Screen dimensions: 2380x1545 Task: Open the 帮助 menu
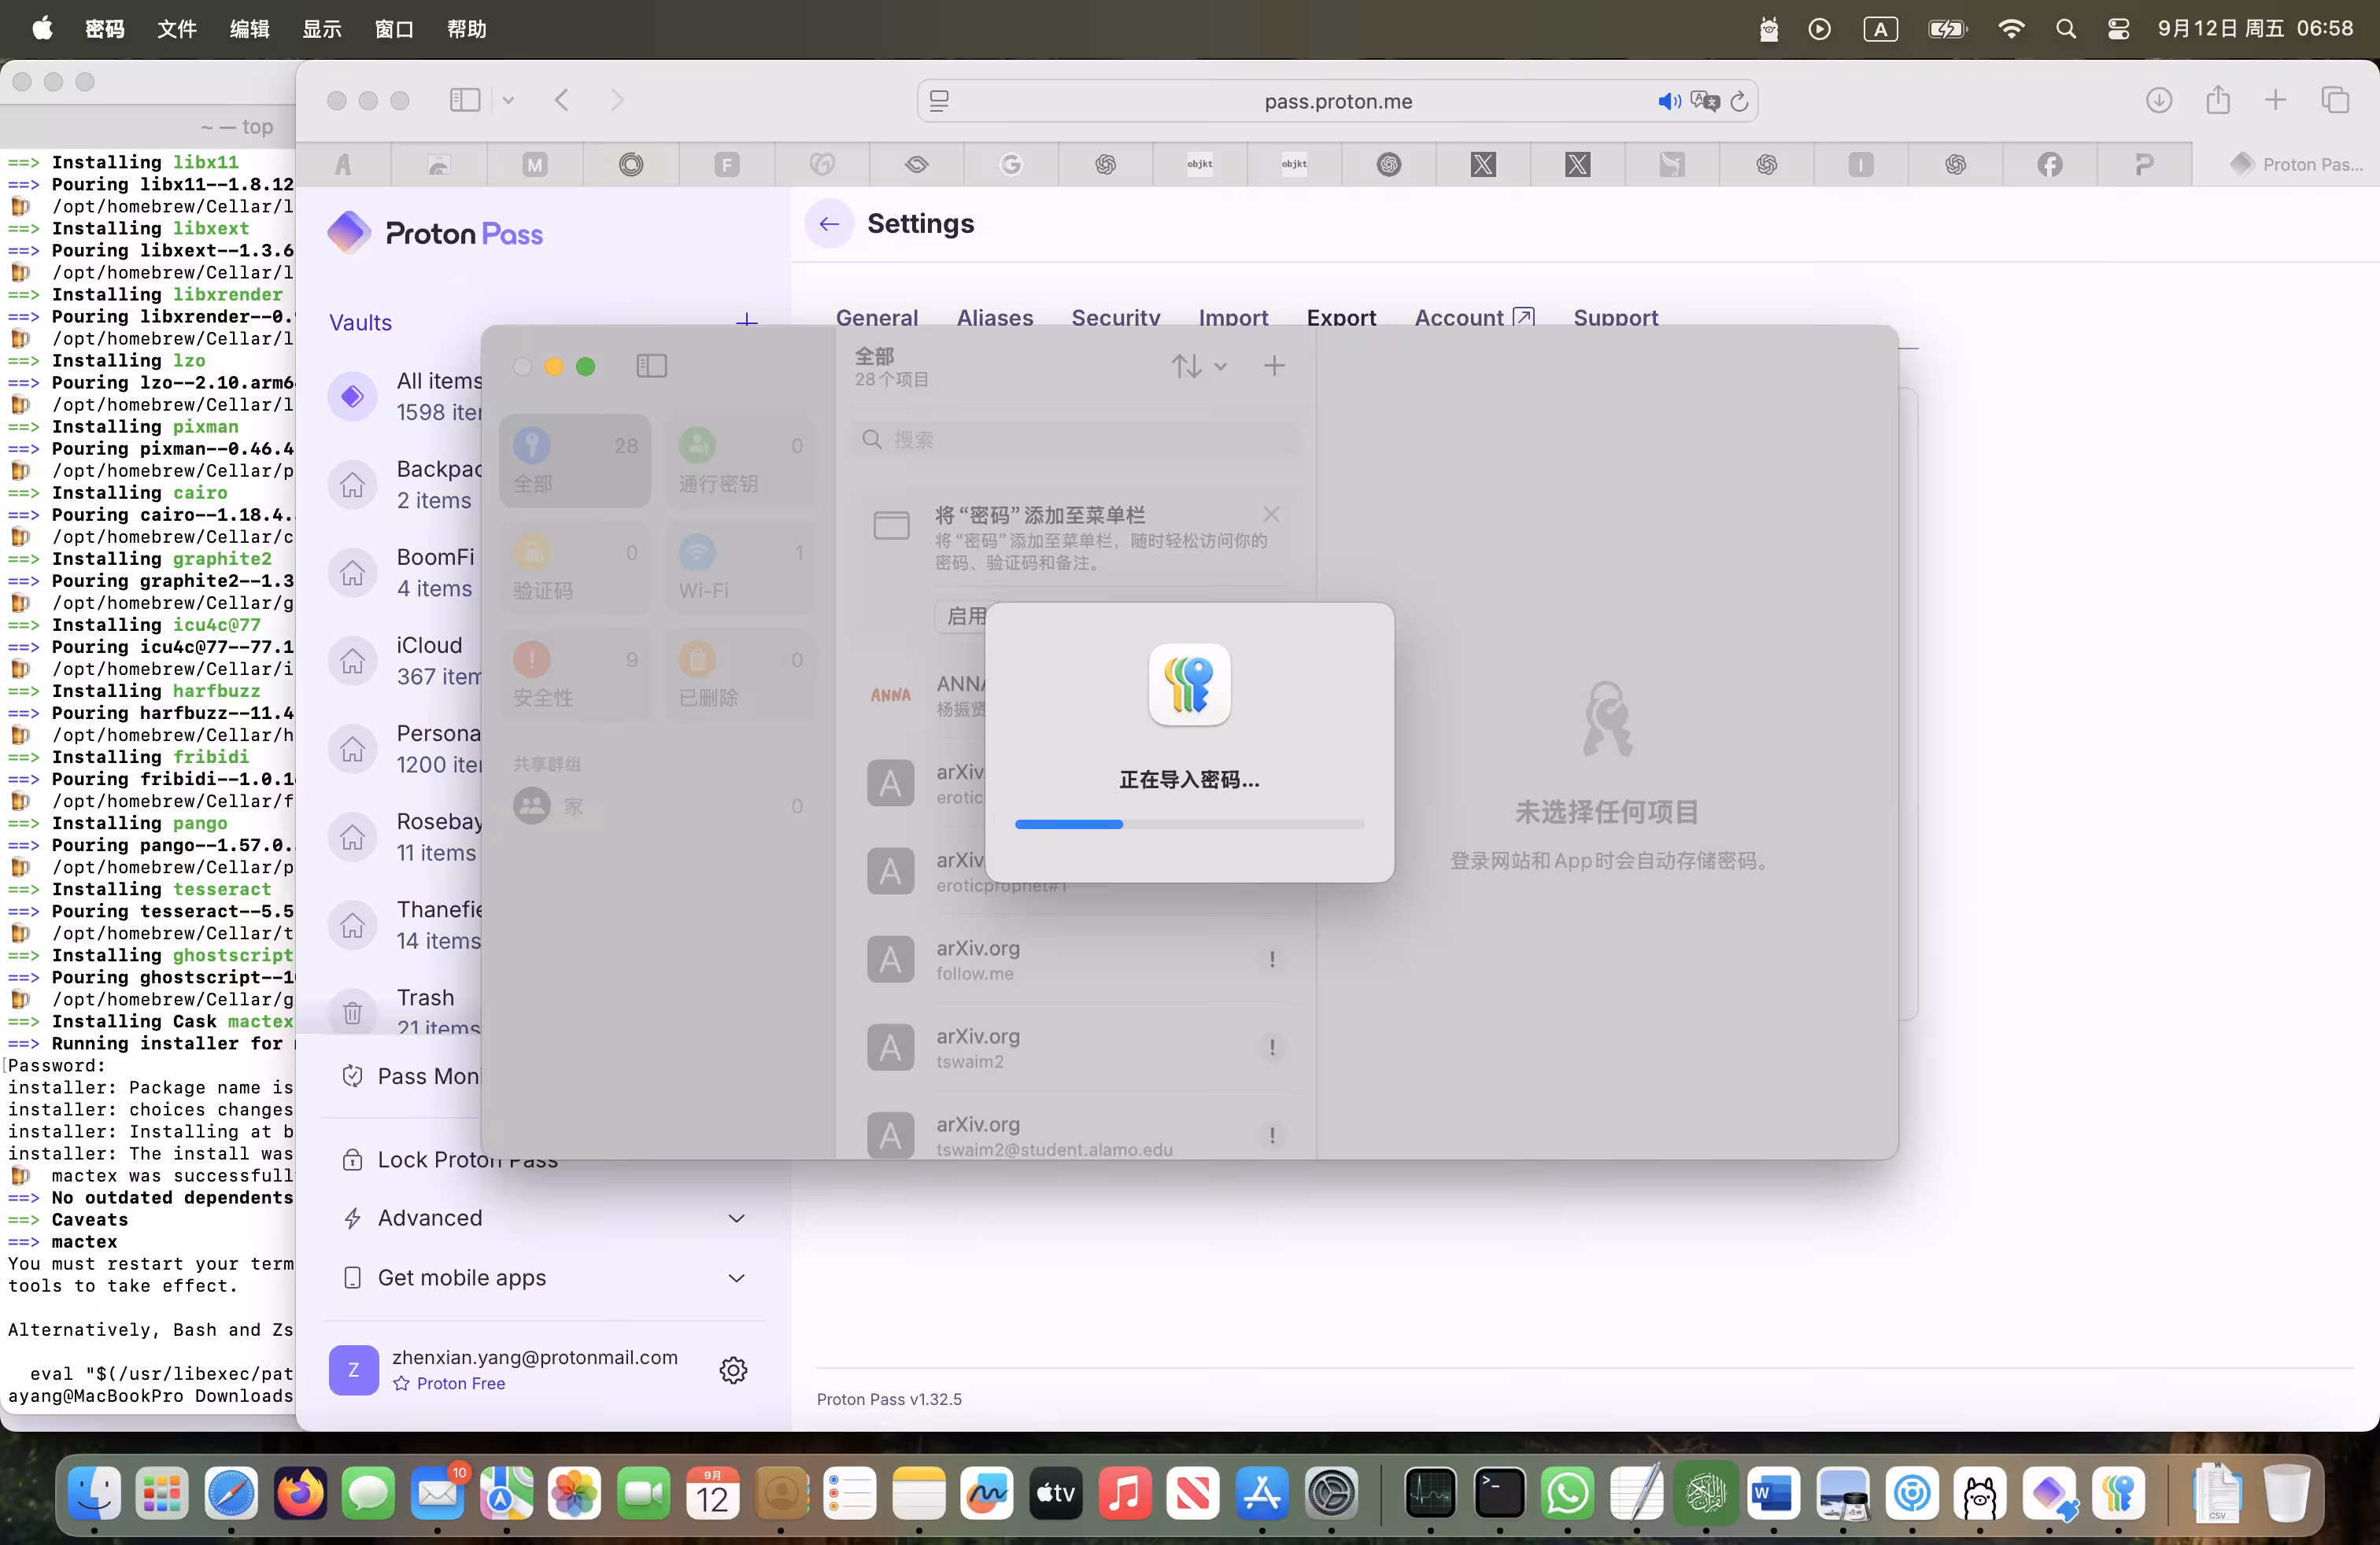[x=467, y=28]
